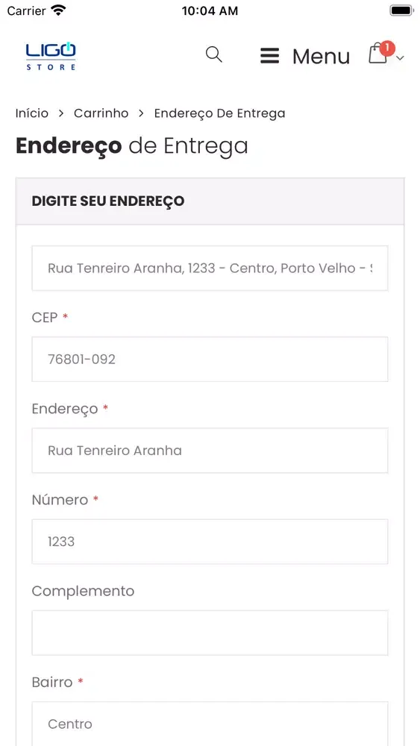Tap the Wi-Fi status icon
This screenshot has width=420, height=746.
click(59, 10)
